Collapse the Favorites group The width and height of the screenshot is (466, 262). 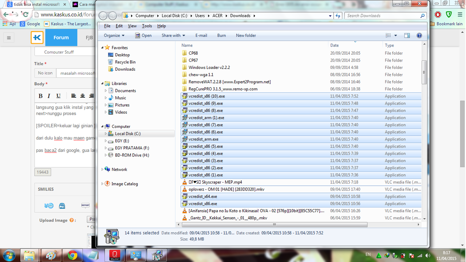click(x=102, y=48)
